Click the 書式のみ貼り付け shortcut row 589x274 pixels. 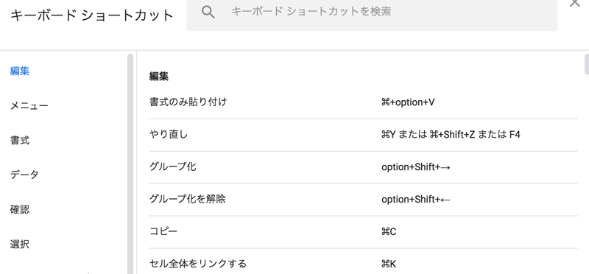pyautogui.click(x=363, y=102)
